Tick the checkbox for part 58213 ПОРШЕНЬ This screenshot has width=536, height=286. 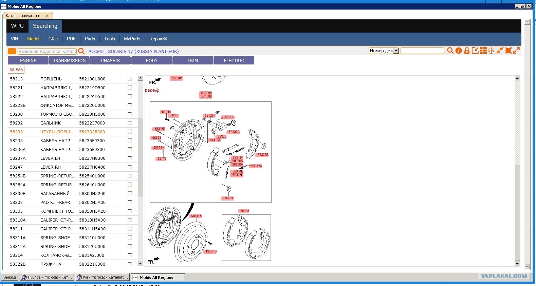point(130,79)
